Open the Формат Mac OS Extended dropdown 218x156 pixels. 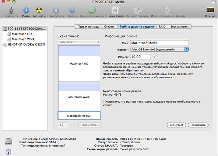(159, 49)
